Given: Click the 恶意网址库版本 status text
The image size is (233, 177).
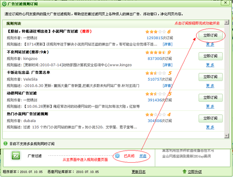Looking at the screenshot, I should pos(73,172).
